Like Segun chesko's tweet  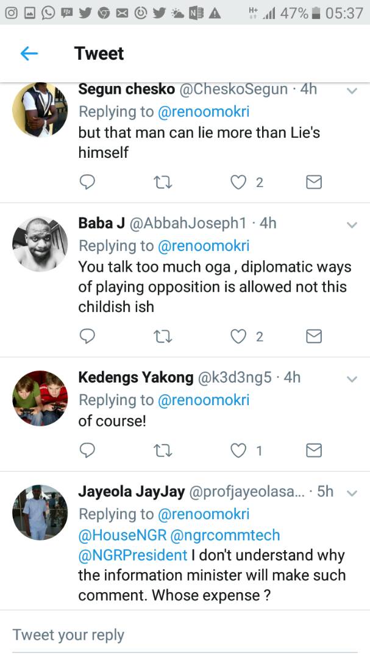pos(238,182)
